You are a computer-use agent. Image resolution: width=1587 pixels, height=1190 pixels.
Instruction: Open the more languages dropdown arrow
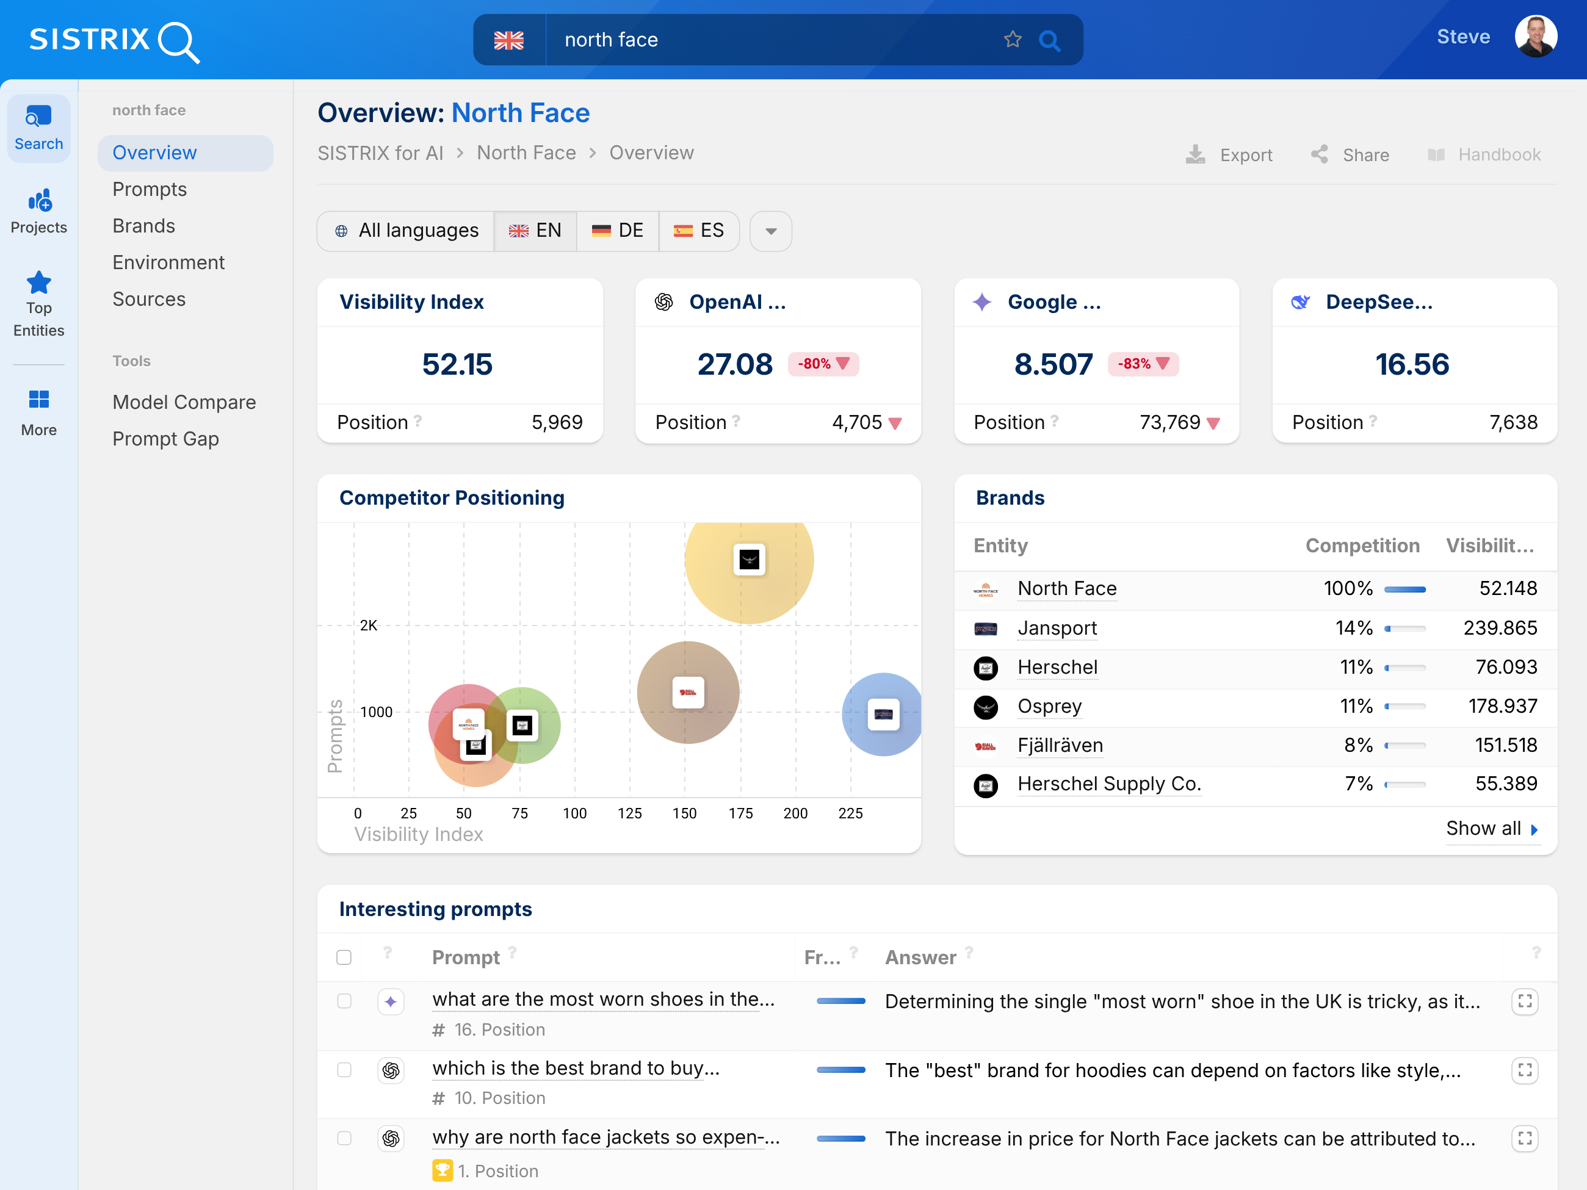[x=770, y=231]
